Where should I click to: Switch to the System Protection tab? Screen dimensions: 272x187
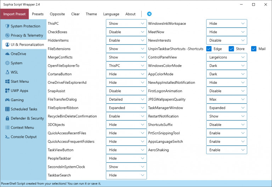pos(24,26)
